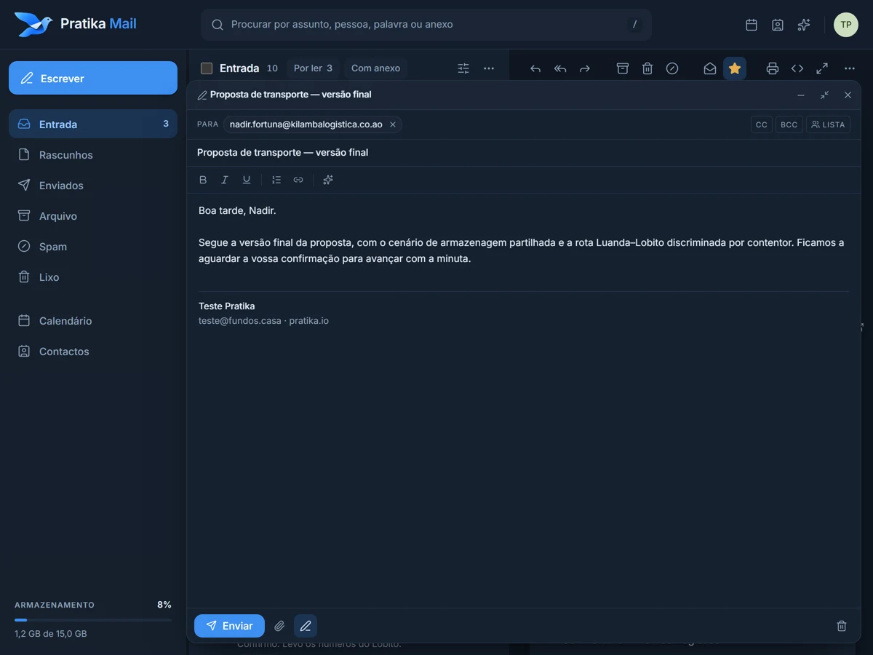Viewport: 873px width, 655px height.
Task: Open the Lixo folder
Action: pos(93,277)
